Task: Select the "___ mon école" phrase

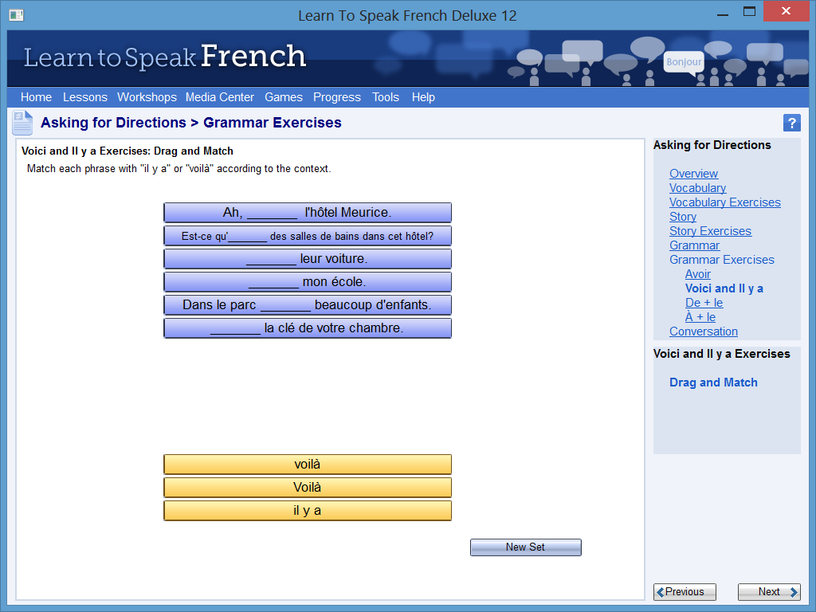Action: tap(308, 282)
